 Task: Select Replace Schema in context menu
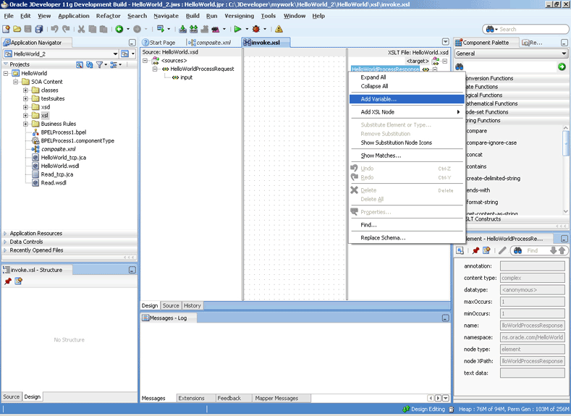(x=383, y=238)
